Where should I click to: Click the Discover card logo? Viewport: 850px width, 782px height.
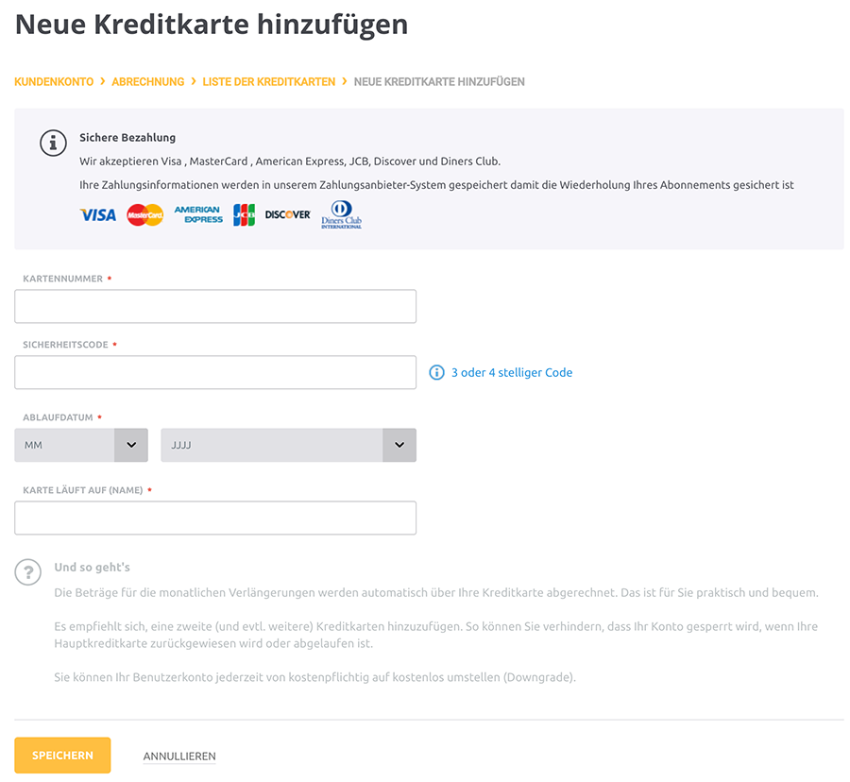point(288,214)
